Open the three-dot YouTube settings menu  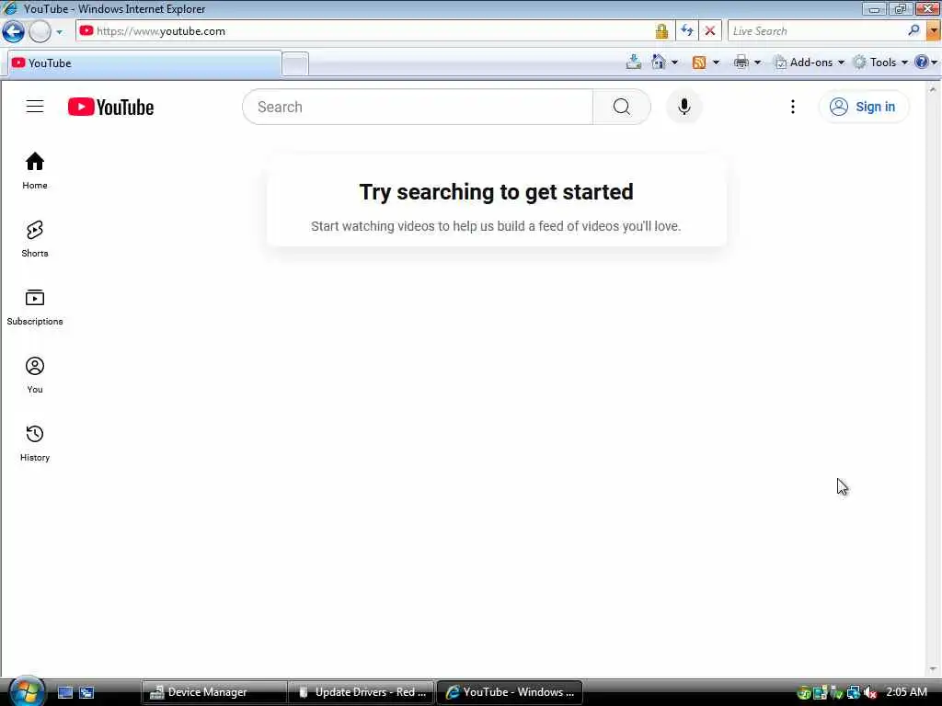(792, 107)
